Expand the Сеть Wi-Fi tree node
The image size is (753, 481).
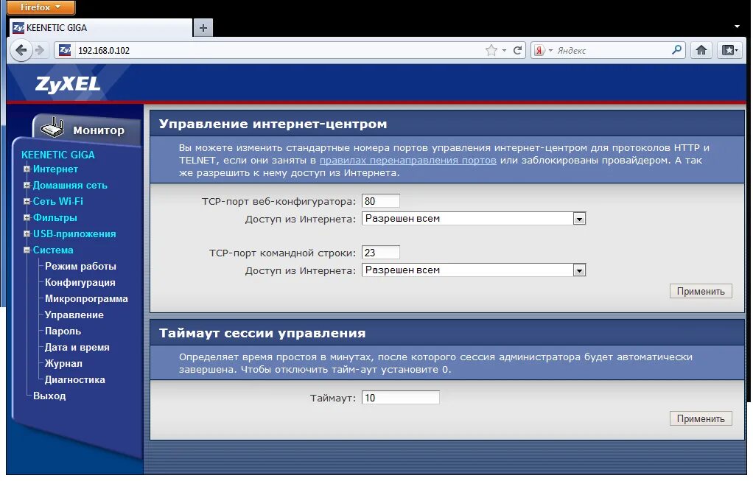[x=27, y=202]
